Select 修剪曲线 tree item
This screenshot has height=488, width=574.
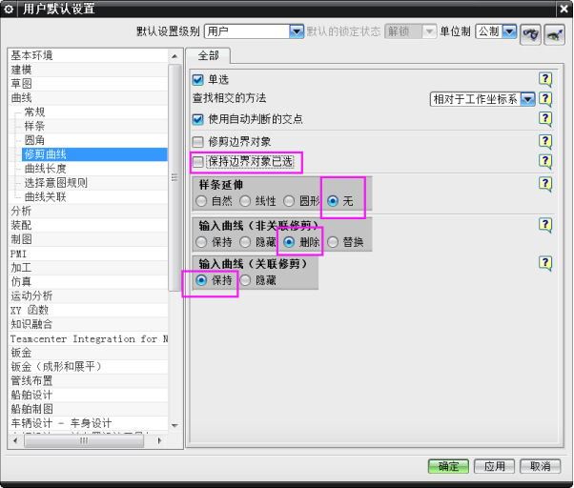94,154
